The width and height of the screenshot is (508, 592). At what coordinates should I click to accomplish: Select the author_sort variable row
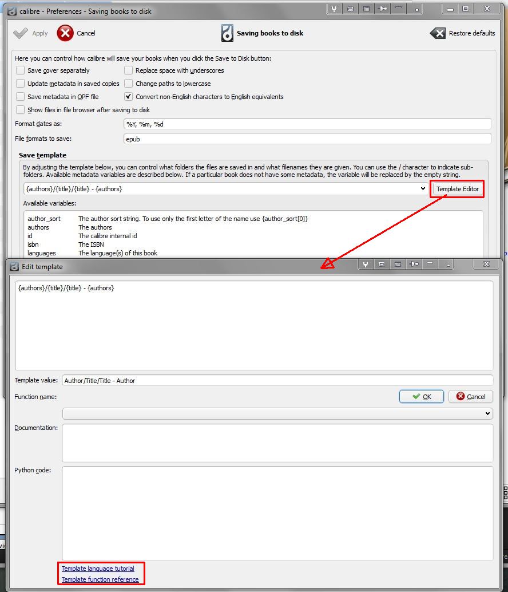[168, 219]
